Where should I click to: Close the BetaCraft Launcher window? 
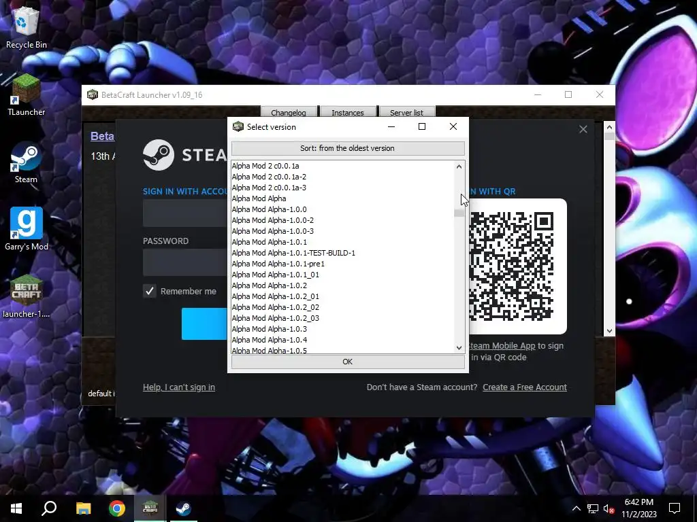pos(600,94)
